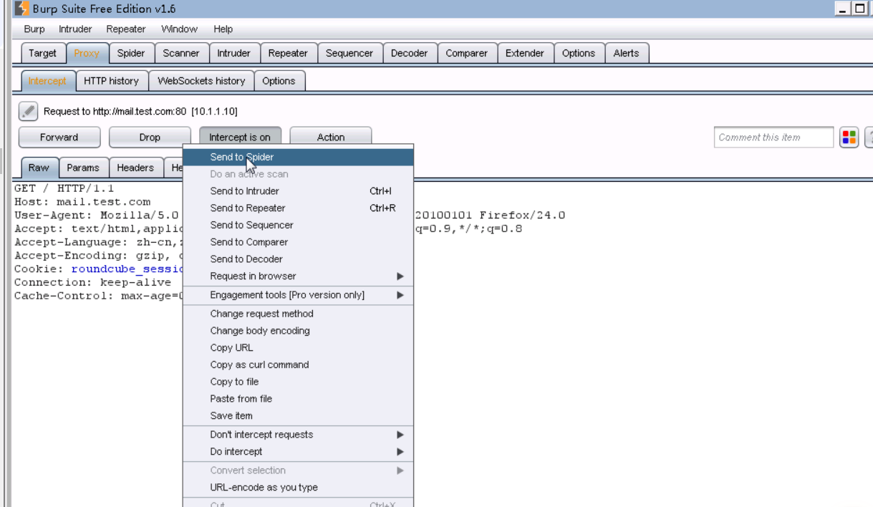Open the Repeater menu in menu bar
This screenshot has height=507, width=873.
click(126, 29)
